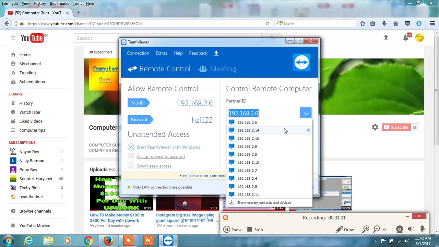Bookmark this page with star icon
This screenshot has height=247, width=439.
[x=363, y=24]
